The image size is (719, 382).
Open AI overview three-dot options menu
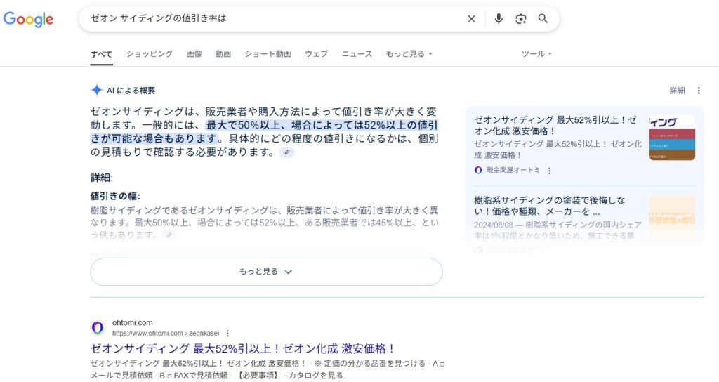click(699, 91)
